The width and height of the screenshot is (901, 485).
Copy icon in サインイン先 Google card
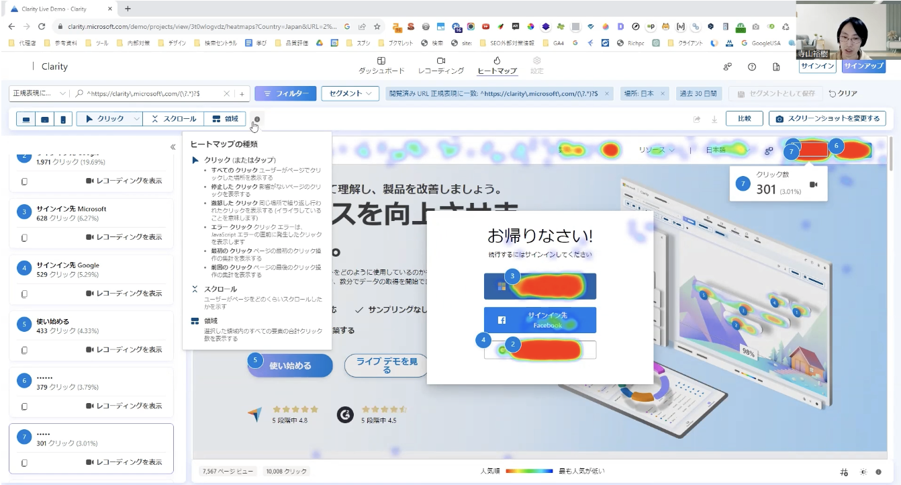pyautogui.click(x=25, y=294)
